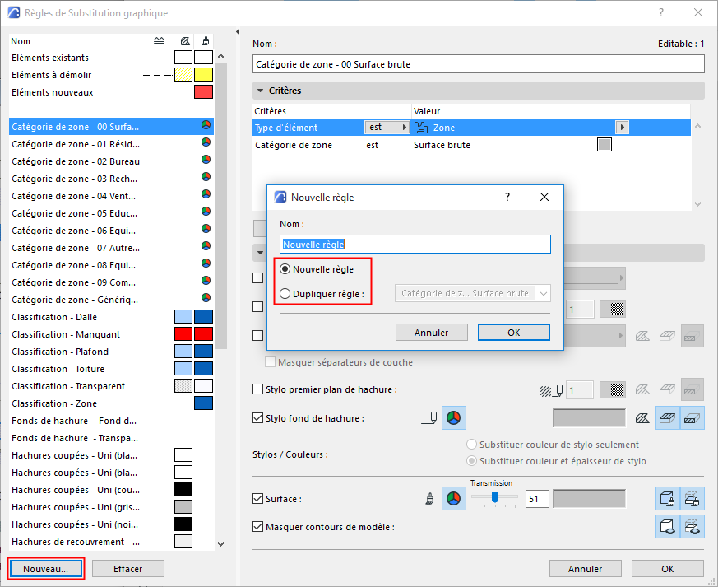The width and height of the screenshot is (718, 587).
Task: Click the pen pattern icon on premier plan row
Action: tap(551, 390)
